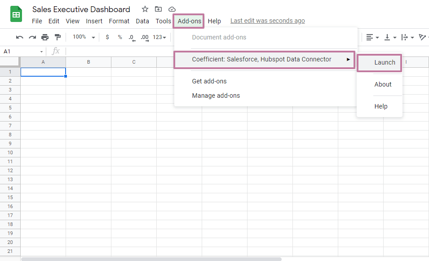This screenshot has height=261, width=429.
Task: Open the File menu
Action: click(x=37, y=21)
